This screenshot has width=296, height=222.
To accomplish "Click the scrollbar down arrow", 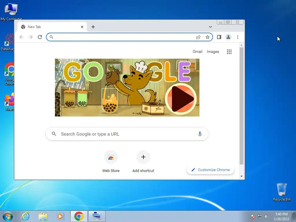I will pos(241,176).
